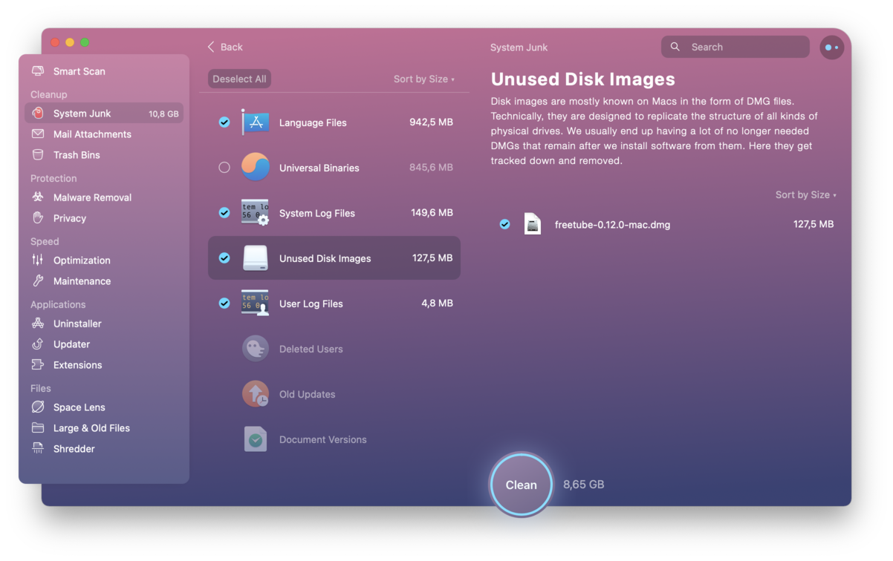Click the 845,6 MB Universal Binaries size

[431, 168]
